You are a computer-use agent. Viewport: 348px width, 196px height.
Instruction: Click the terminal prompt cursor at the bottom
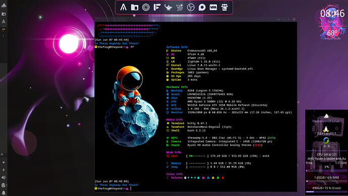coord(131,188)
